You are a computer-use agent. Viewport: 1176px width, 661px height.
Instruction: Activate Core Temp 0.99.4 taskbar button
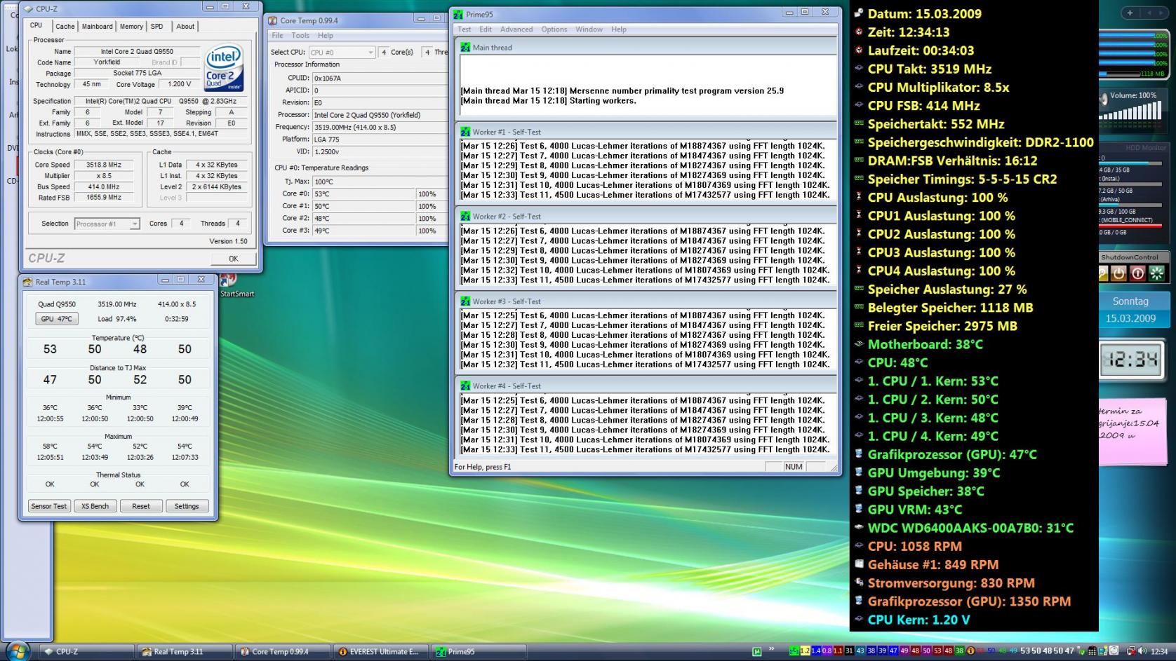(x=283, y=651)
